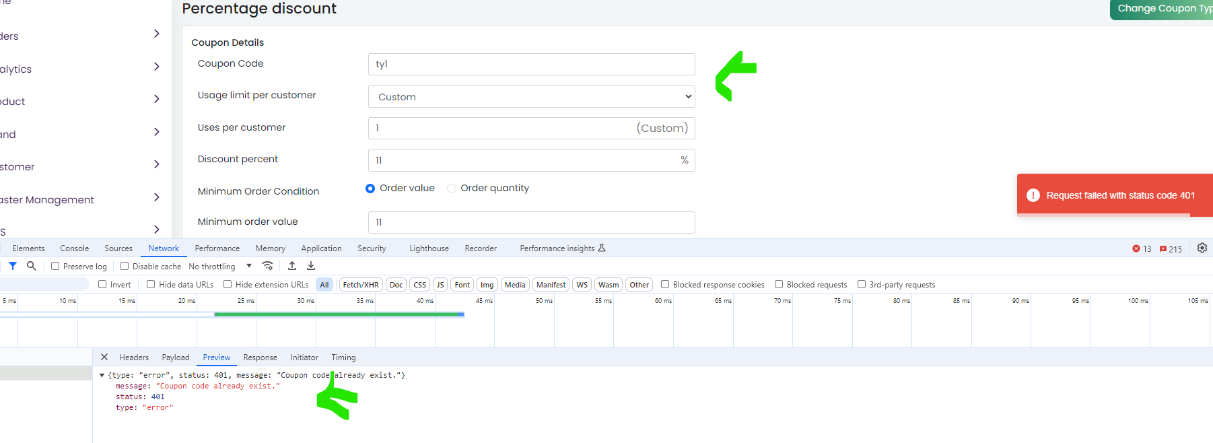This screenshot has width=1213, height=443.
Task: Check the Invert filter checkbox
Action: point(102,284)
